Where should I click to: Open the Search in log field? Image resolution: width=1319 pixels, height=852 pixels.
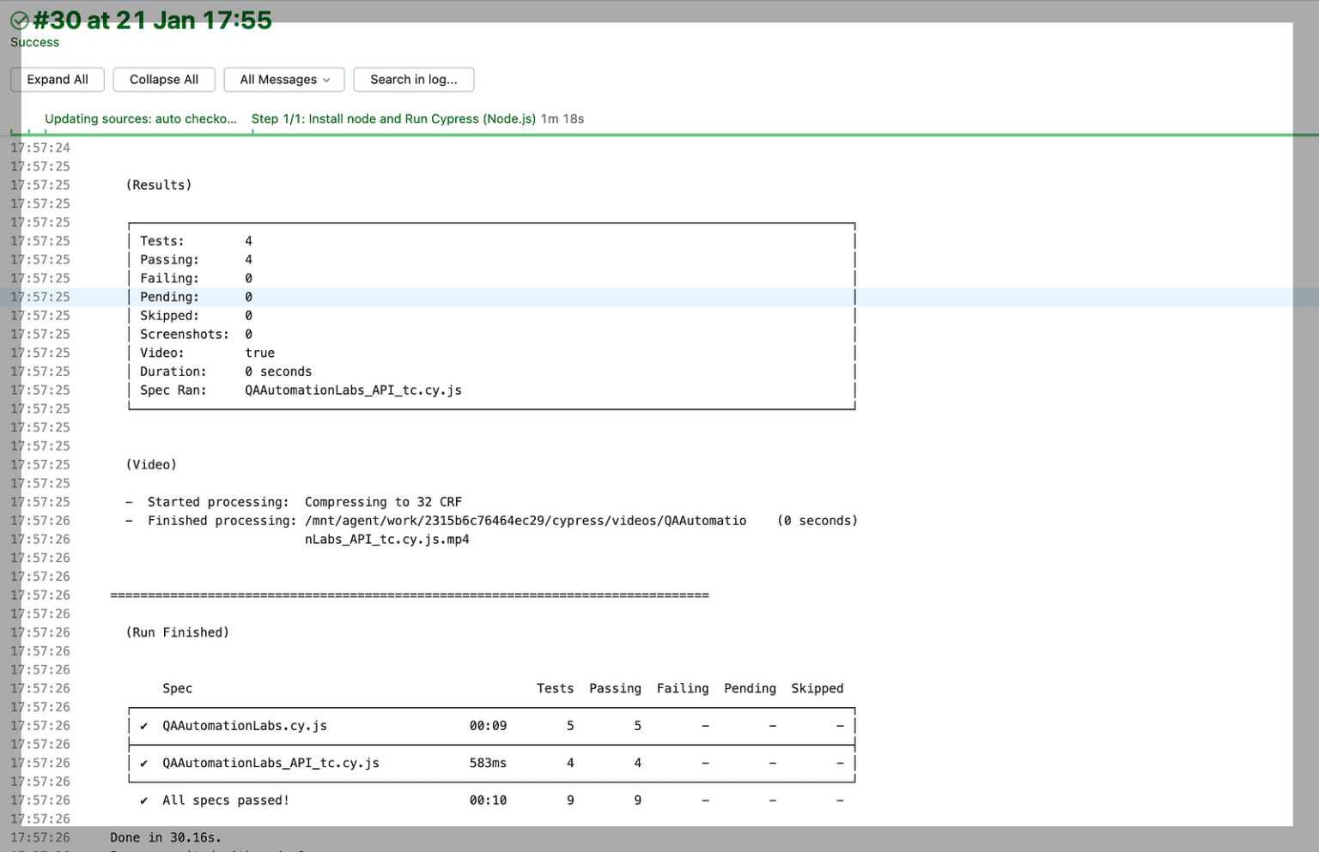pyautogui.click(x=413, y=80)
